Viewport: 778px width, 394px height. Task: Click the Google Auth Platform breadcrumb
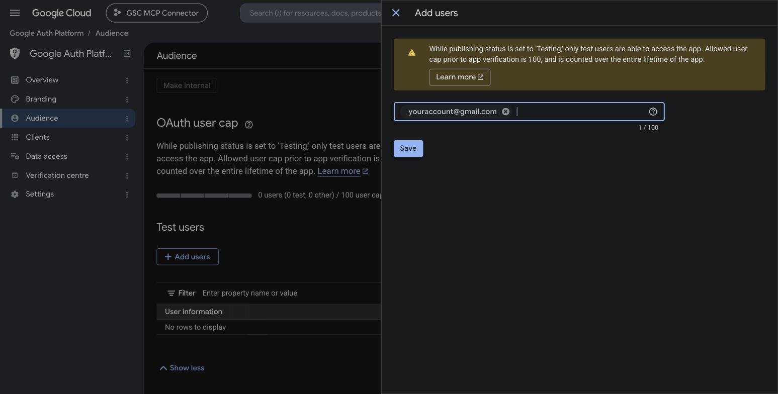coord(46,33)
